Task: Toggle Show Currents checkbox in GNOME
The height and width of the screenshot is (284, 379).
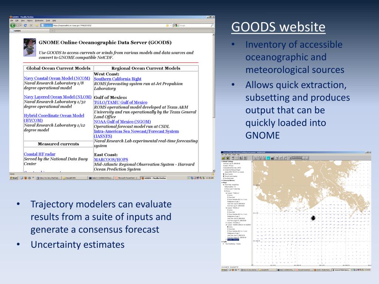Action: point(224,174)
